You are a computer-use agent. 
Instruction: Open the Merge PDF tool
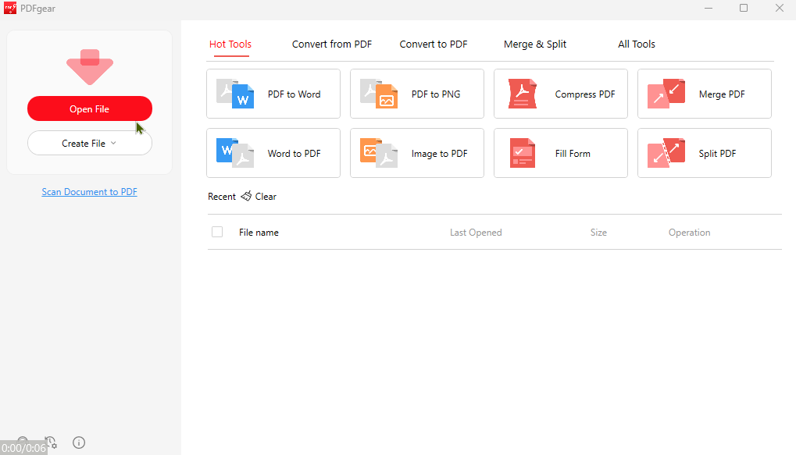pos(704,94)
